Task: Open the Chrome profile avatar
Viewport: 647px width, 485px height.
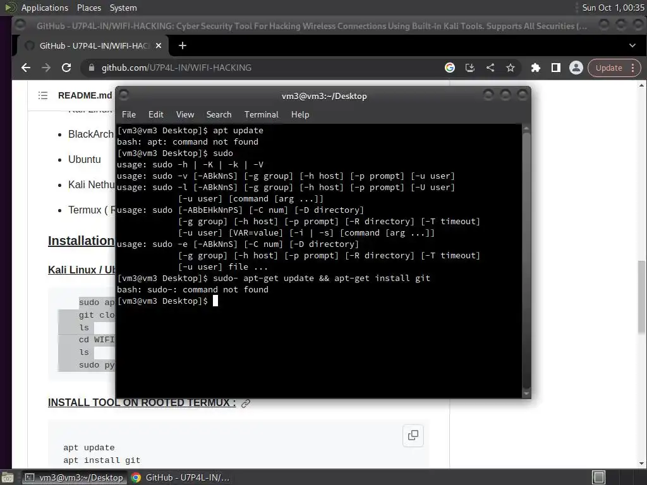Action: [x=576, y=68]
